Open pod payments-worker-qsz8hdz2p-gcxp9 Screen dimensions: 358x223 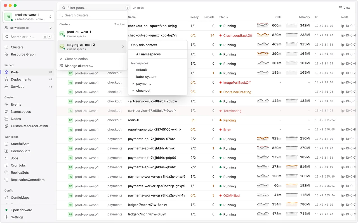[x=157, y=186]
